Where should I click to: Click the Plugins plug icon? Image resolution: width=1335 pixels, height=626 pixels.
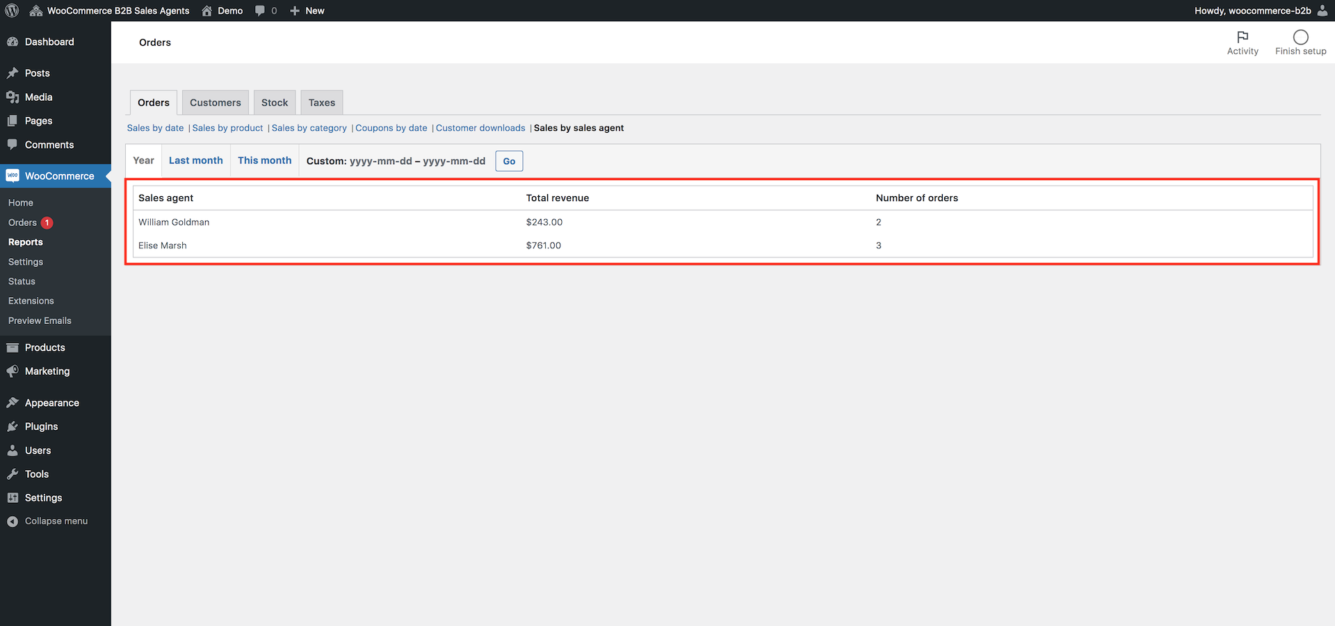coord(13,426)
